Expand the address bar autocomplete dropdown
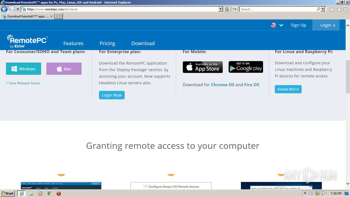 click(221, 9)
